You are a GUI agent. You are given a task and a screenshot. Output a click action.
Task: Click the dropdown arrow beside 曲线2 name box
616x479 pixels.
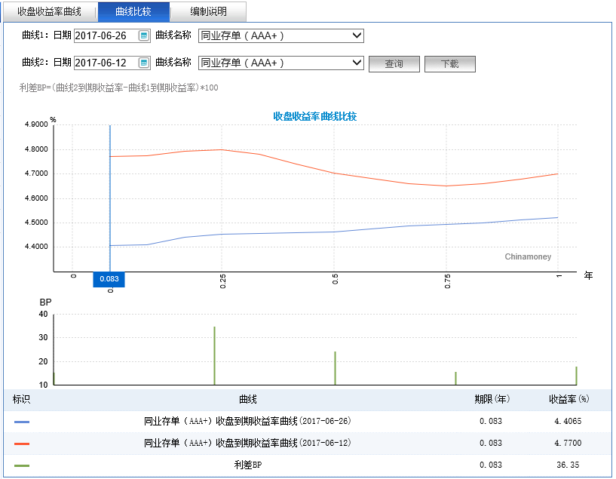(356, 63)
